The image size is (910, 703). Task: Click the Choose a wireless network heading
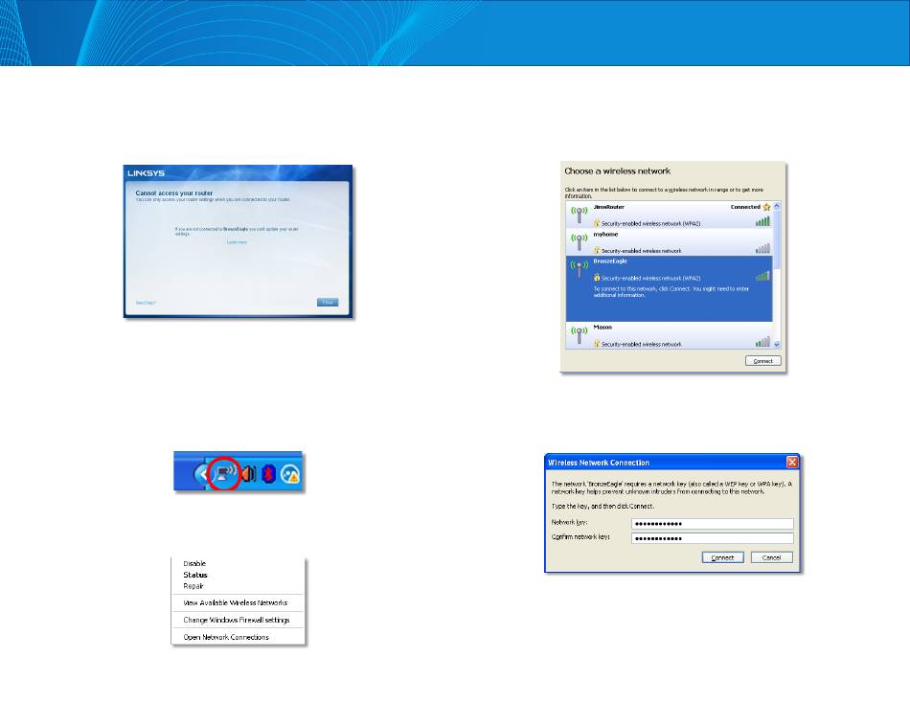[618, 170]
